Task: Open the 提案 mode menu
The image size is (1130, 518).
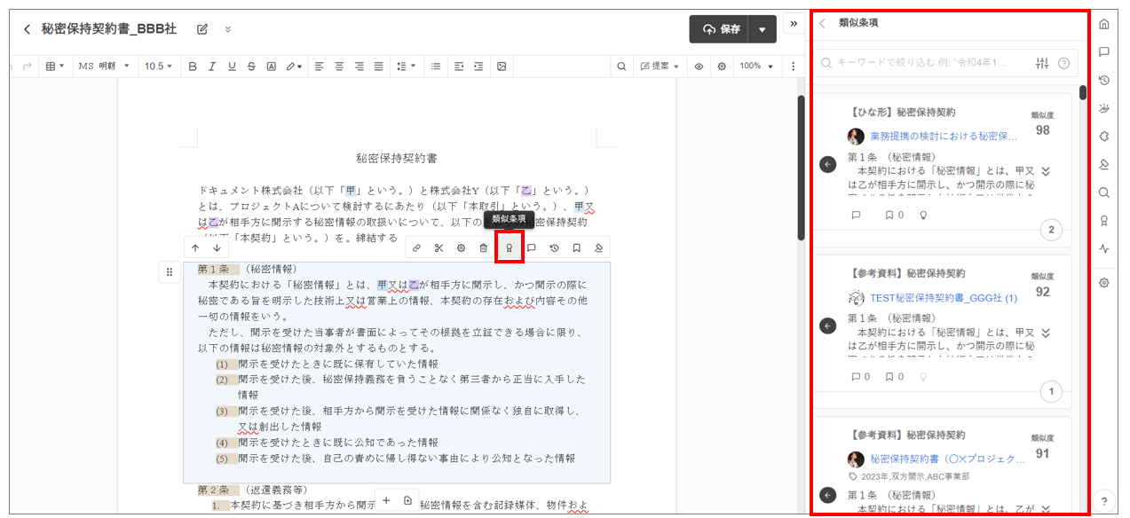Action: click(660, 67)
